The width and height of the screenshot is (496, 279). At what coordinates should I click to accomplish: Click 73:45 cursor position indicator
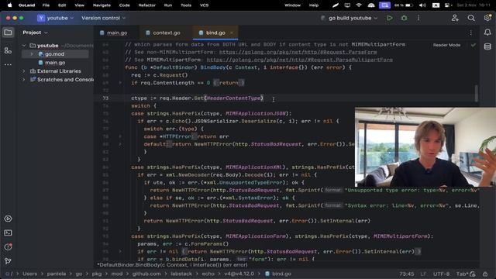pyautogui.click(x=406, y=274)
